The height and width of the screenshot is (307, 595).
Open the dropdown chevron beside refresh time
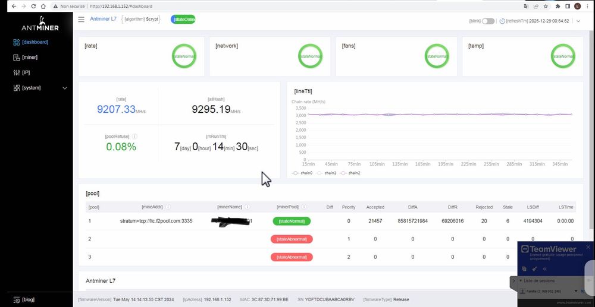click(578, 21)
